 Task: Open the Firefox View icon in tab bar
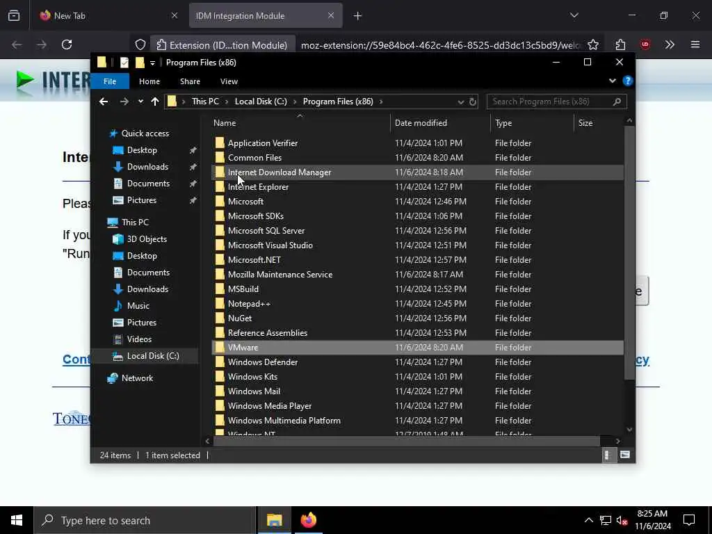(x=14, y=15)
